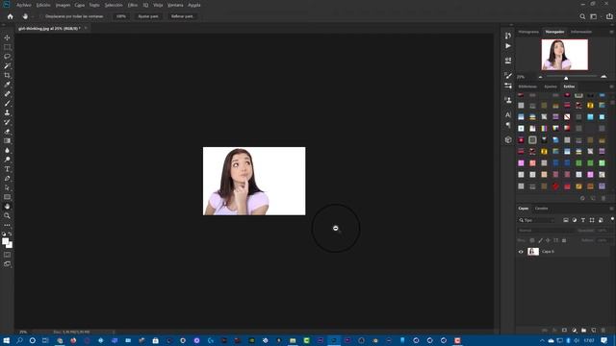This screenshot has width=616, height=346.
Task: Toggle pixel layer filter in Capas panel
Action: (x=566, y=220)
